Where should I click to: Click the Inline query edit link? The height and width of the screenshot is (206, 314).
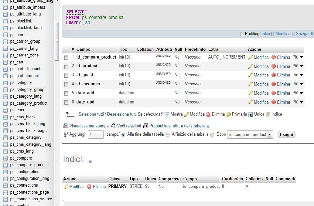(266, 34)
